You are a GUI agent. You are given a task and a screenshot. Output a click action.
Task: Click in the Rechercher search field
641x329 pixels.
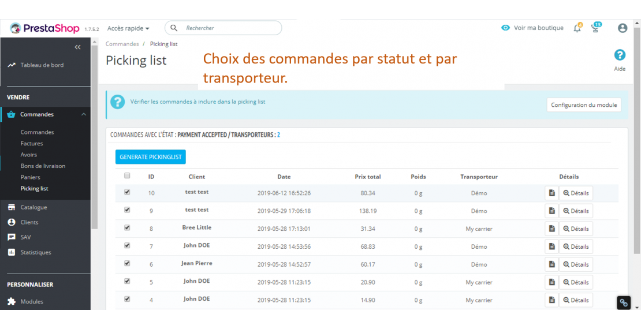(223, 28)
